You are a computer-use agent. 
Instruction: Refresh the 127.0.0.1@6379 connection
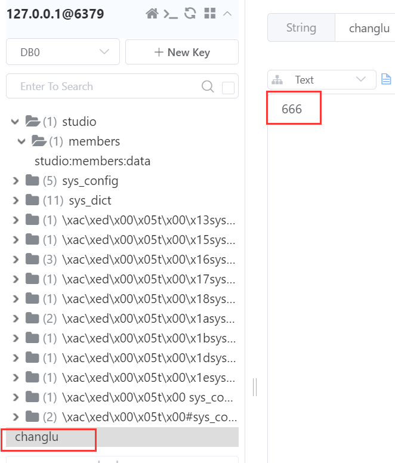[x=190, y=14]
